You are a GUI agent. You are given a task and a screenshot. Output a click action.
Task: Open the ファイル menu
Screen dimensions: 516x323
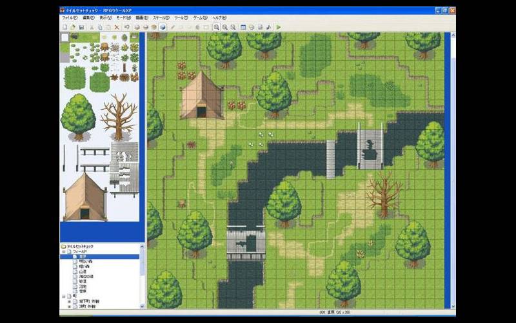pyautogui.click(x=69, y=18)
